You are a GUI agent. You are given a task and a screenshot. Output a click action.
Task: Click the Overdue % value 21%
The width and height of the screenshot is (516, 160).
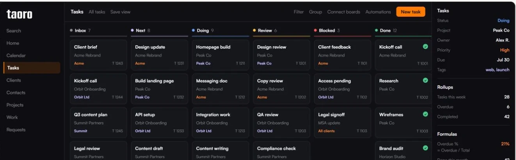click(x=505, y=144)
